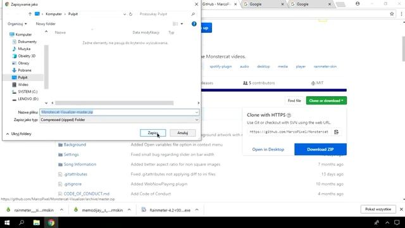The width and height of the screenshot is (405, 228).
Task: Open Muzyka in the sidebar
Action: pyautogui.click(x=24, y=49)
